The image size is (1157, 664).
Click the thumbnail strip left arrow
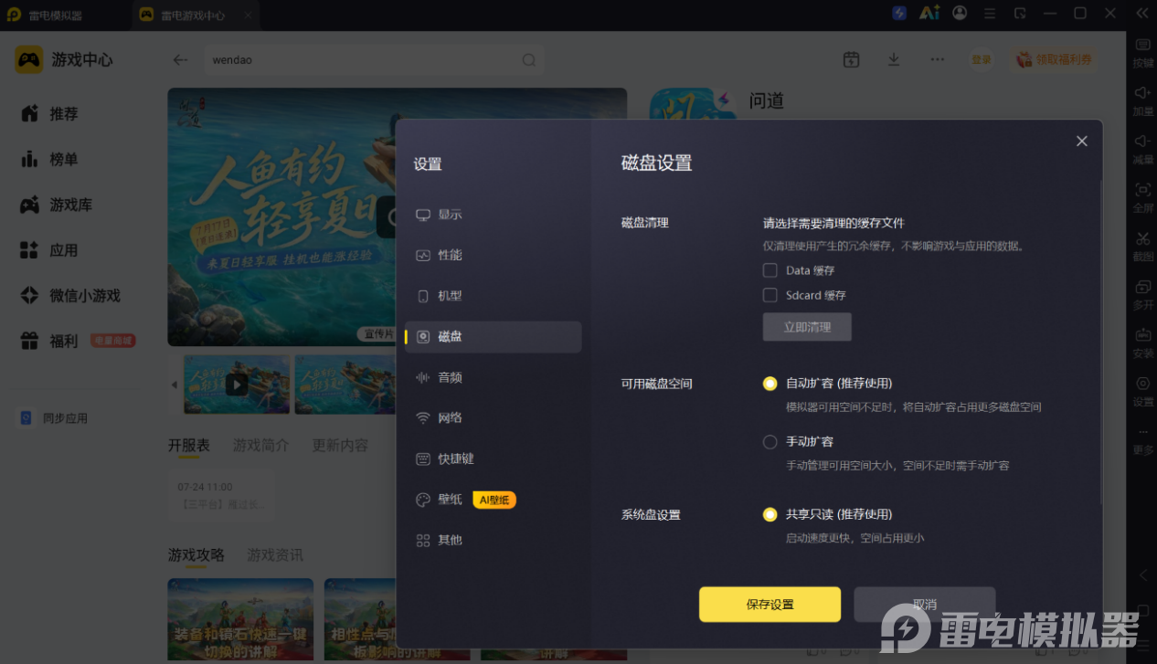(x=175, y=385)
